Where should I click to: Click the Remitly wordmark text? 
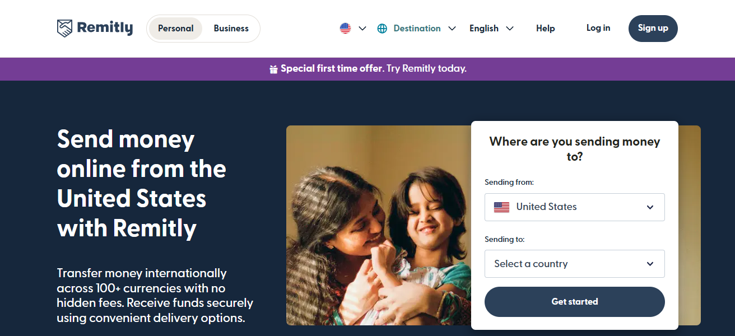pyautogui.click(x=105, y=28)
